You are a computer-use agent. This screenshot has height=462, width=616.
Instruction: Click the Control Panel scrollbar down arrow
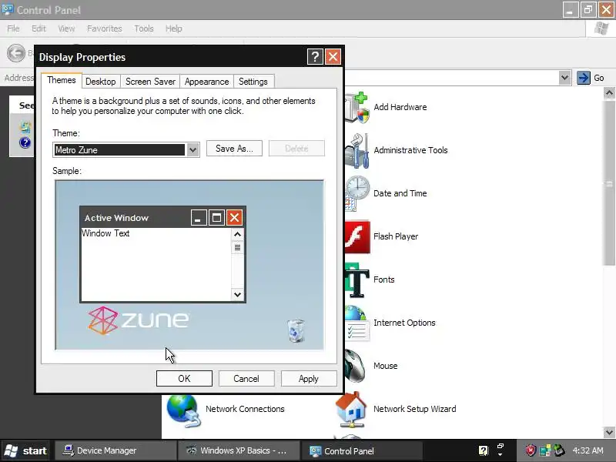[x=609, y=432]
